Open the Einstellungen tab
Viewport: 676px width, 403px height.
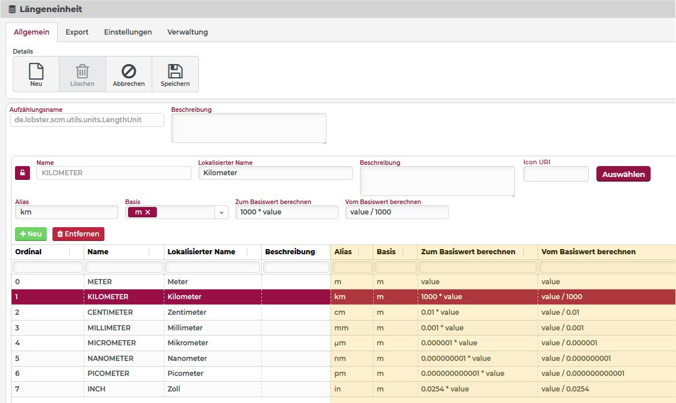pyautogui.click(x=127, y=32)
